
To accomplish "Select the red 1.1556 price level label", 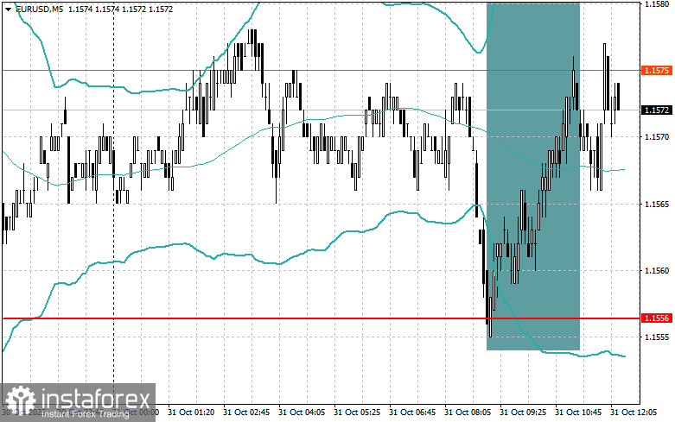I will coord(657,318).
